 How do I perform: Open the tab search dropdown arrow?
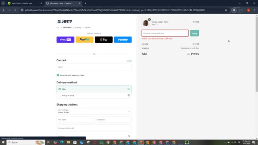point(3,3)
